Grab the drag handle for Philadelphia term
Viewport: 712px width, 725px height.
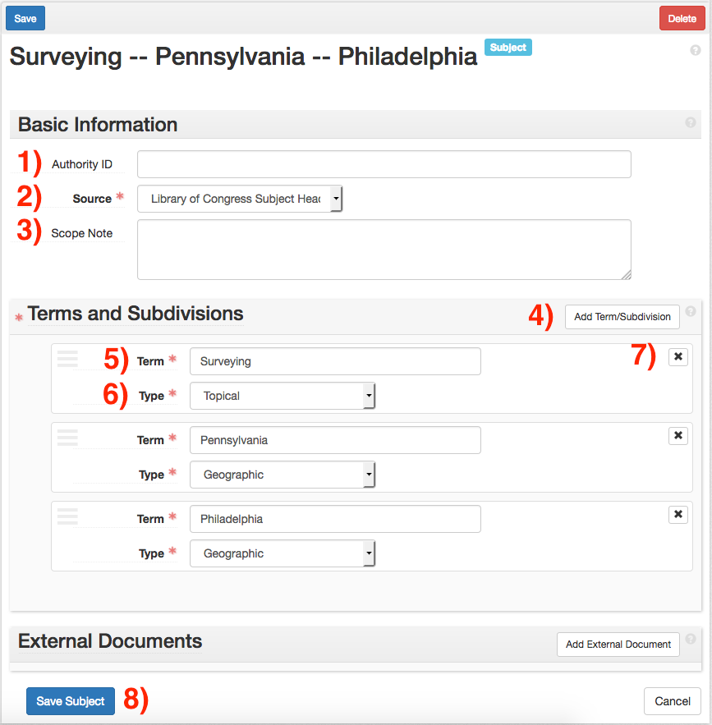click(x=67, y=516)
